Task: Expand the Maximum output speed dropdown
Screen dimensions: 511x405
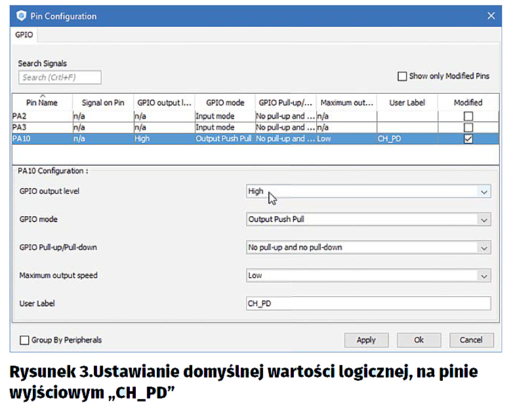Action: pyautogui.click(x=484, y=276)
